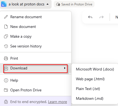Download as Markdown (.md)
Screen dimensions: 118x106
(x=95, y=98)
